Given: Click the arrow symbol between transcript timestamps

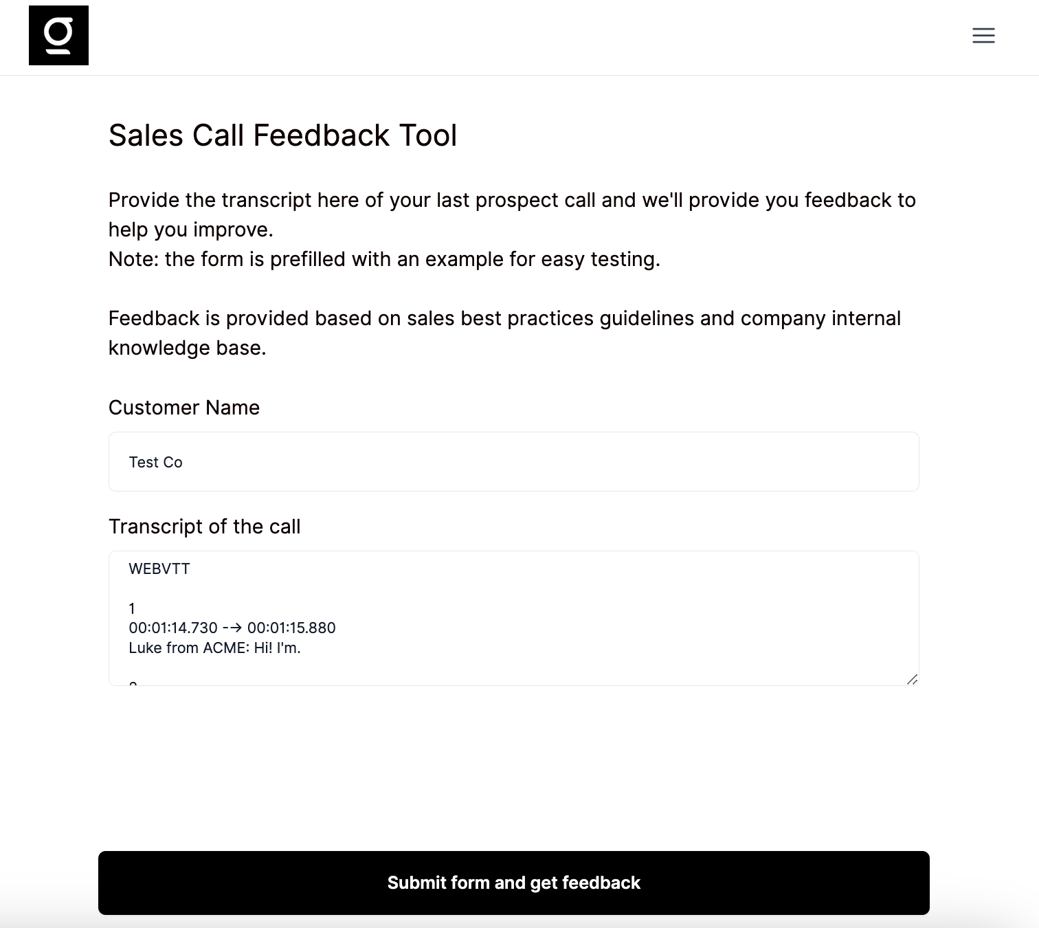Looking at the screenshot, I should point(232,628).
